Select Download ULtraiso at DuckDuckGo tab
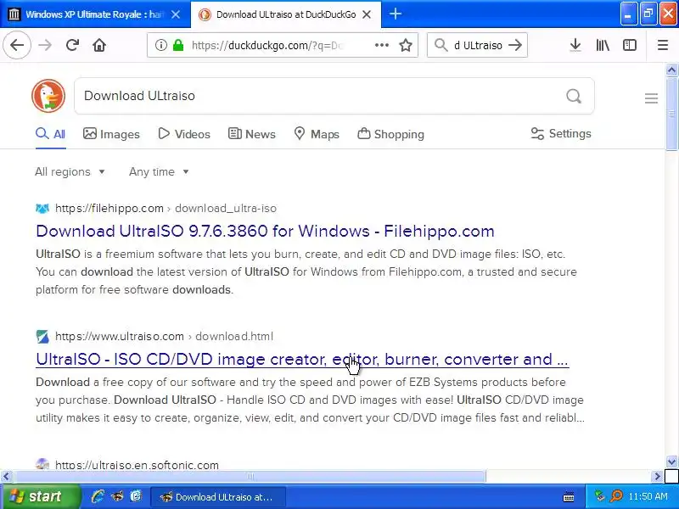Image resolution: width=679 pixels, height=509 pixels. pyautogui.click(x=286, y=14)
